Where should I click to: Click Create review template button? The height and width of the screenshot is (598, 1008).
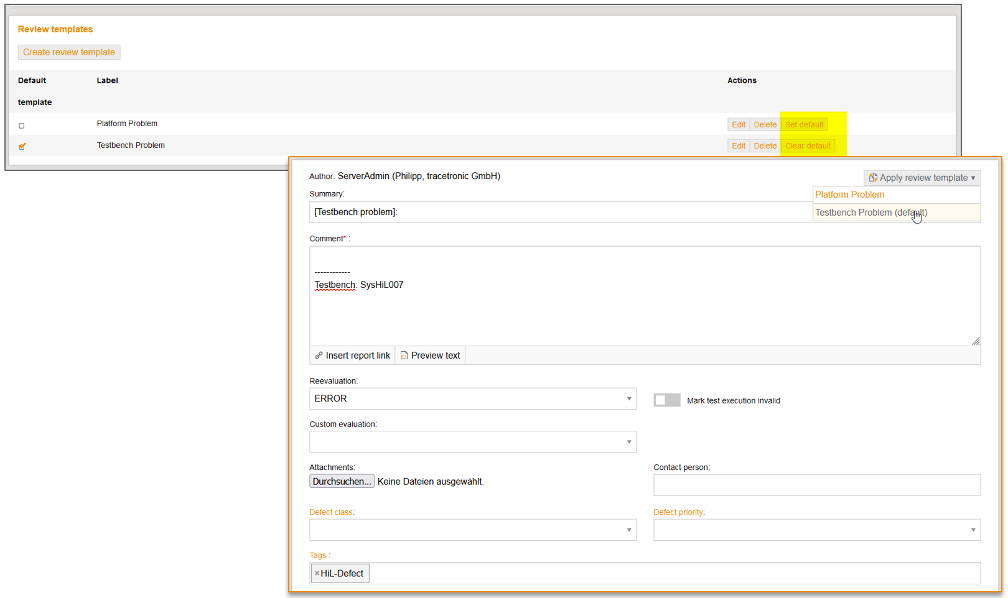69,52
